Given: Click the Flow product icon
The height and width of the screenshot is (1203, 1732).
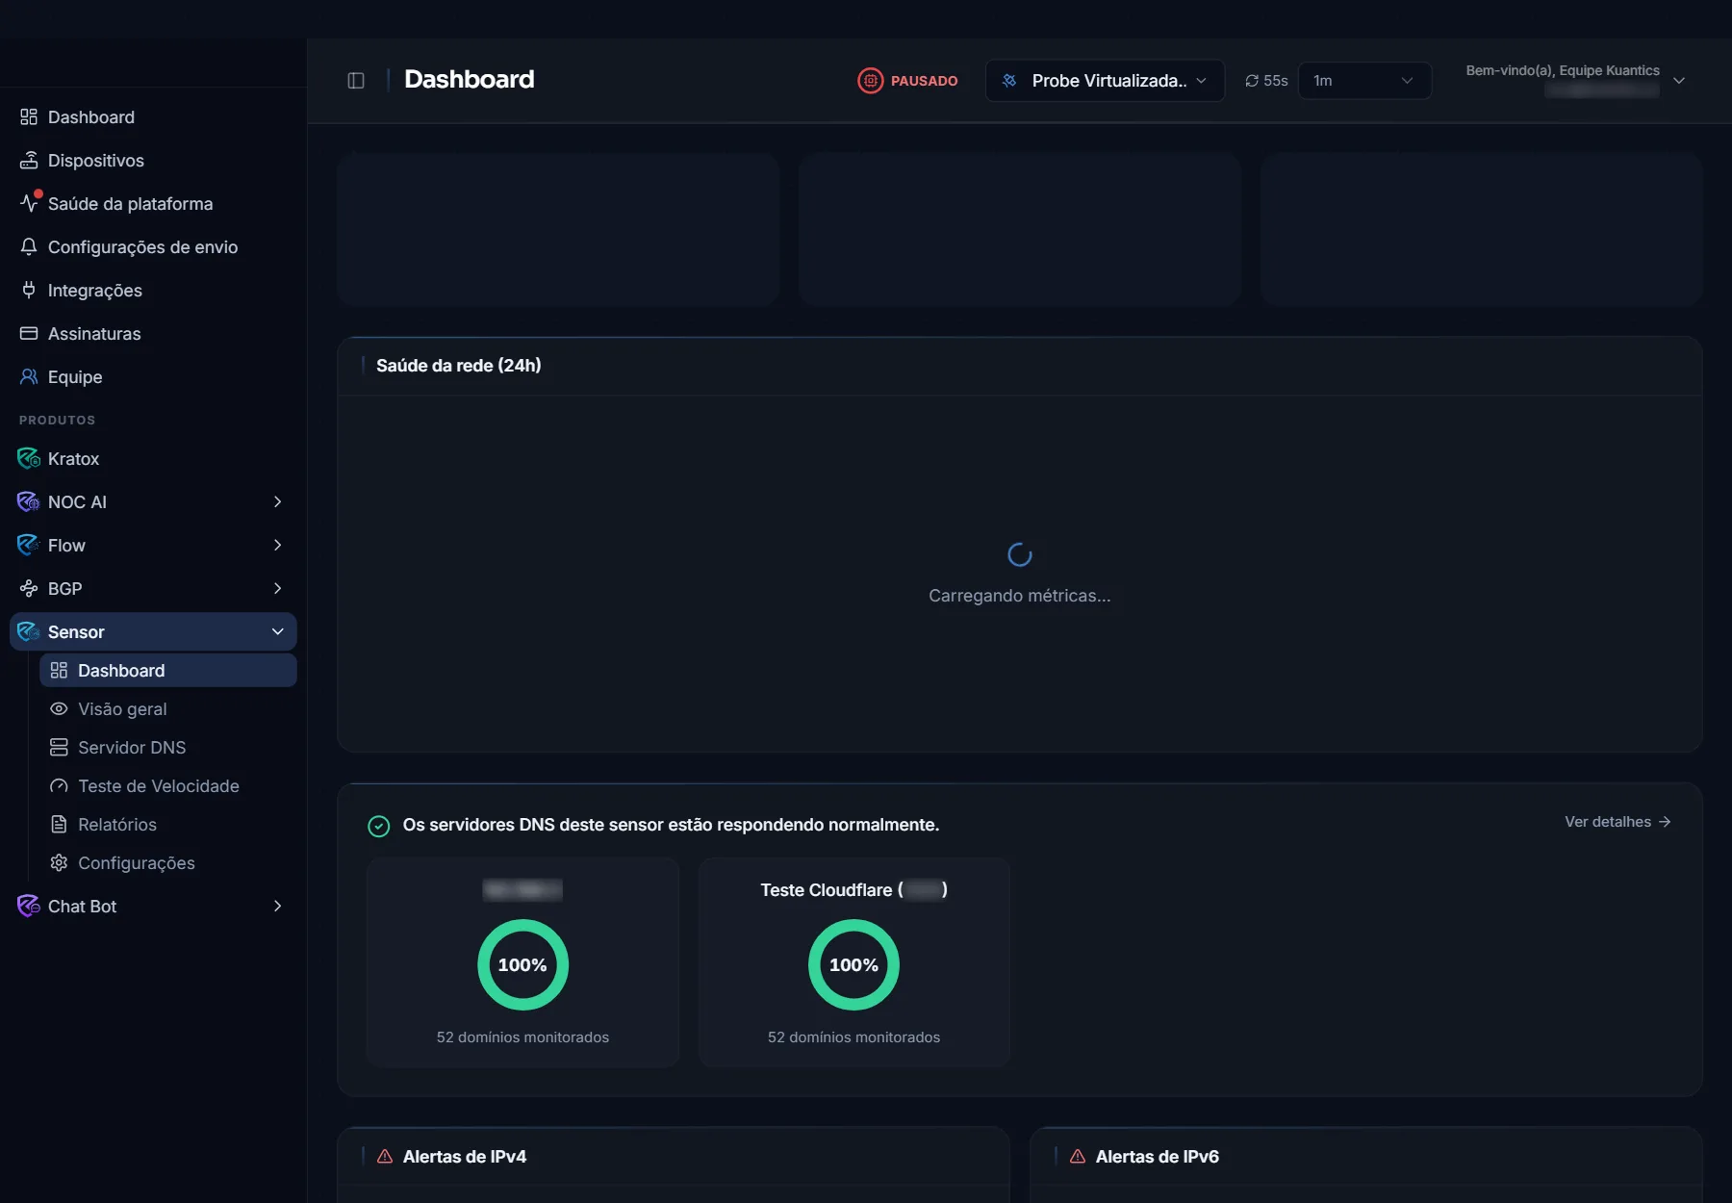Looking at the screenshot, I should [29, 546].
